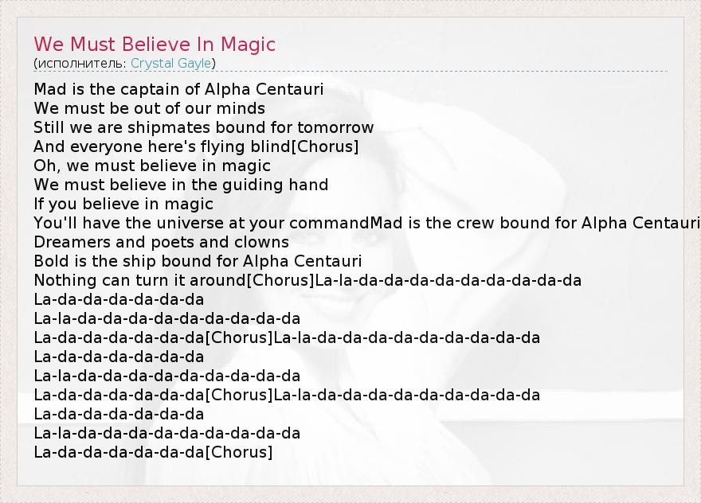Select the line "Oh, we must believe in magic"
Screen dimensions: 701x503
coord(152,166)
